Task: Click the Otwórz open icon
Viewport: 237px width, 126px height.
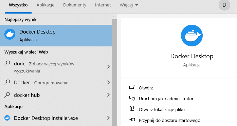Action: (x=132, y=87)
